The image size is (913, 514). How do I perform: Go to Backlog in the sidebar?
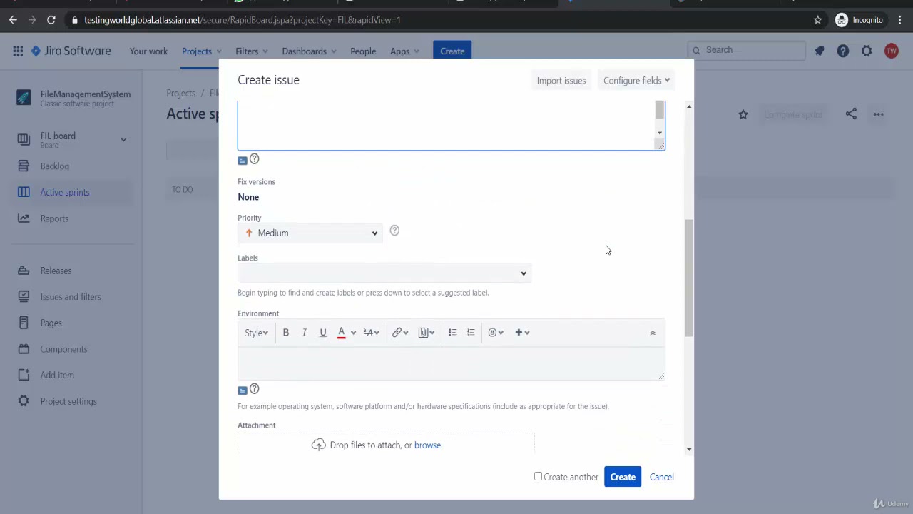click(x=55, y=166)
